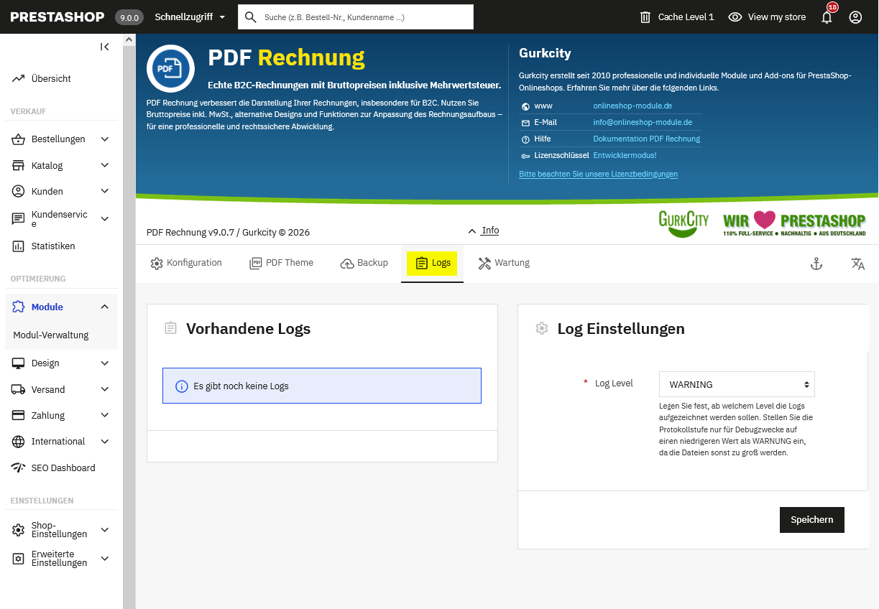This screenshot has width=879, height=609.
Task: Open the Lizenzbedingungen link
Action: click(x=598, y=175)
